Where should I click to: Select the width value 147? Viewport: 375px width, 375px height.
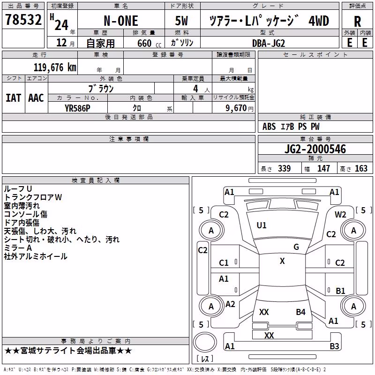[323, 168]
